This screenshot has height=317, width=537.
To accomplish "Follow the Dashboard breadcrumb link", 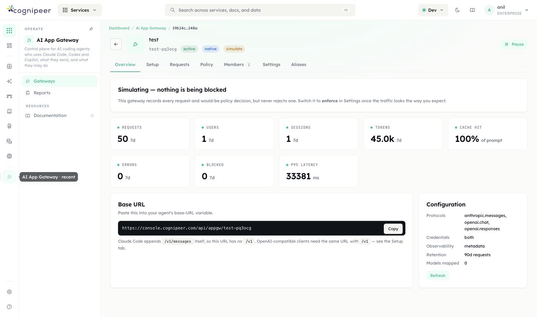I will coord(119,28).
